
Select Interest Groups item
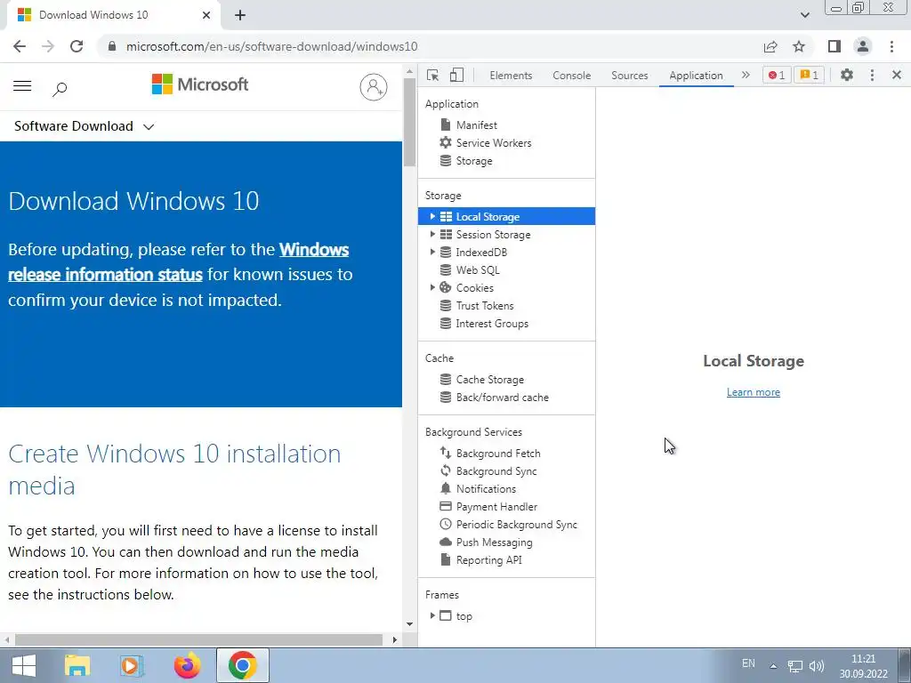[x=491, y=324]
